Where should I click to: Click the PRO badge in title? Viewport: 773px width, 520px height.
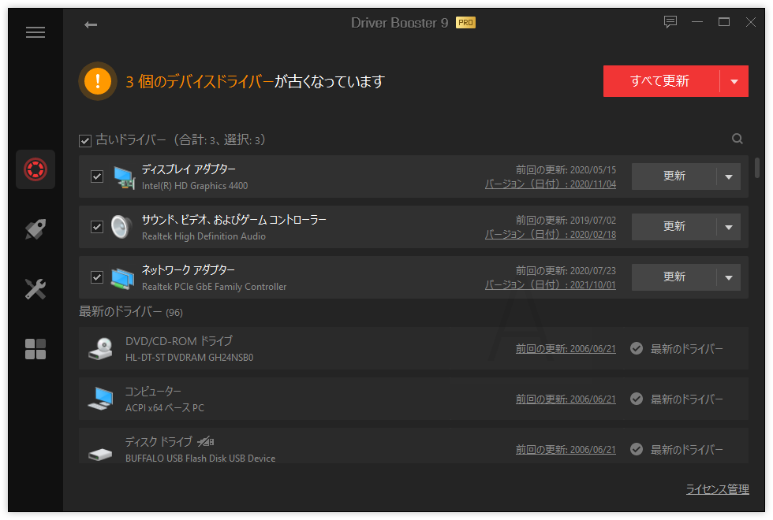[465, 23]
